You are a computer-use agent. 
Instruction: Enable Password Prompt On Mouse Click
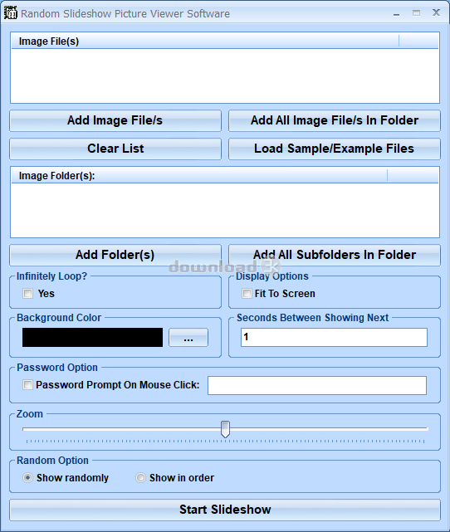[x=28, y=385]
